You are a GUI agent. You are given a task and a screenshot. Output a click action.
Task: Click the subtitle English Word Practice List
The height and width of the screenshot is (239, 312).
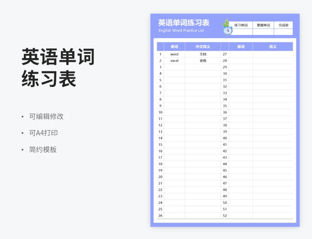click(181, 30)
